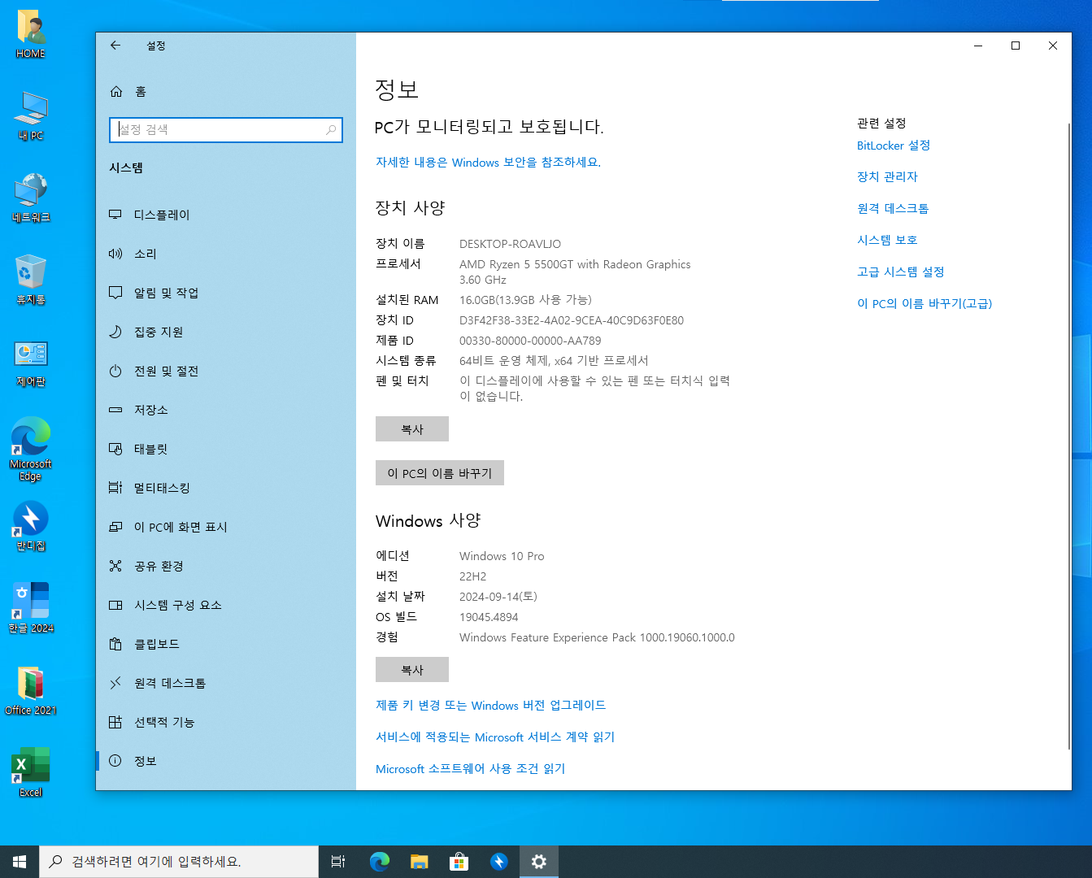Launch Edge from the taskbar
The width and height of the screenshot is (1092, 878).
(x=380, y=862)
